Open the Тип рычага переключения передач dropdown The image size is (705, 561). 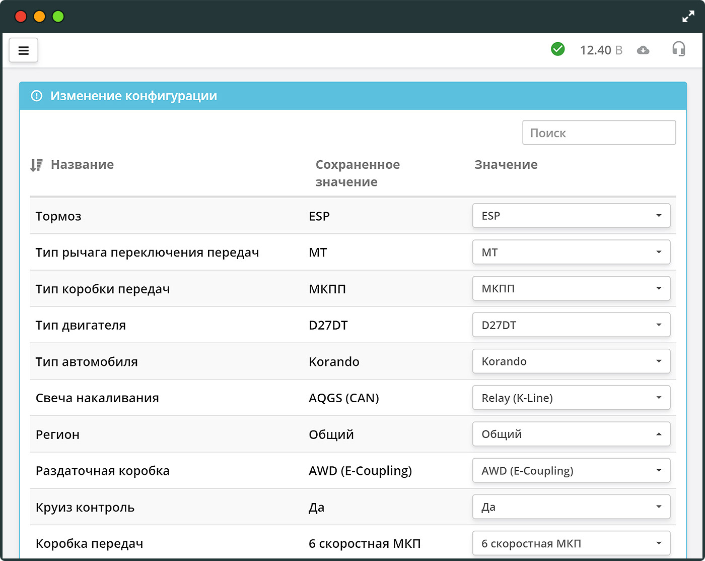point(571,252)
